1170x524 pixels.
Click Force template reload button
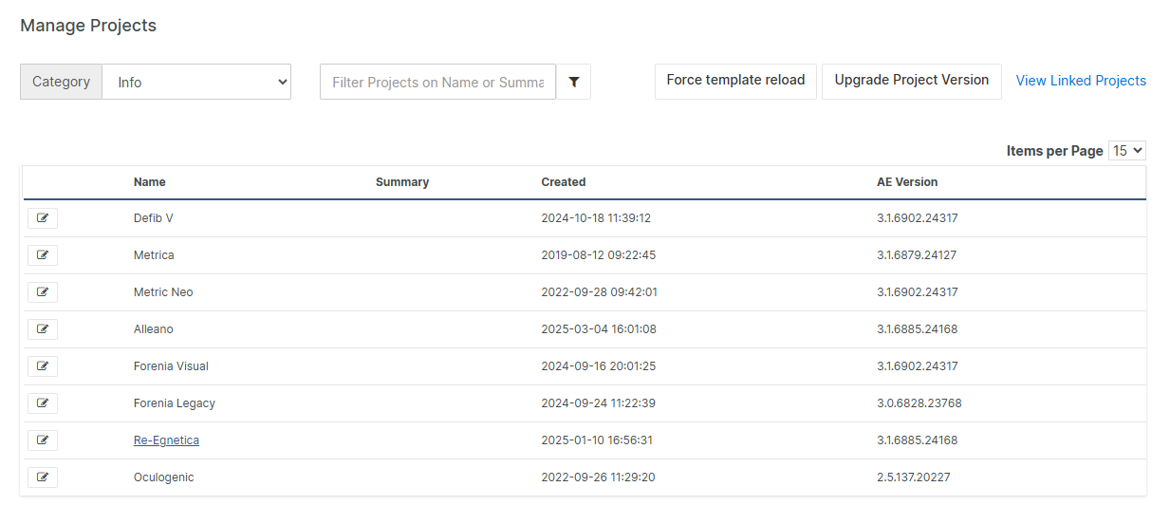click(x=735, y=81)
